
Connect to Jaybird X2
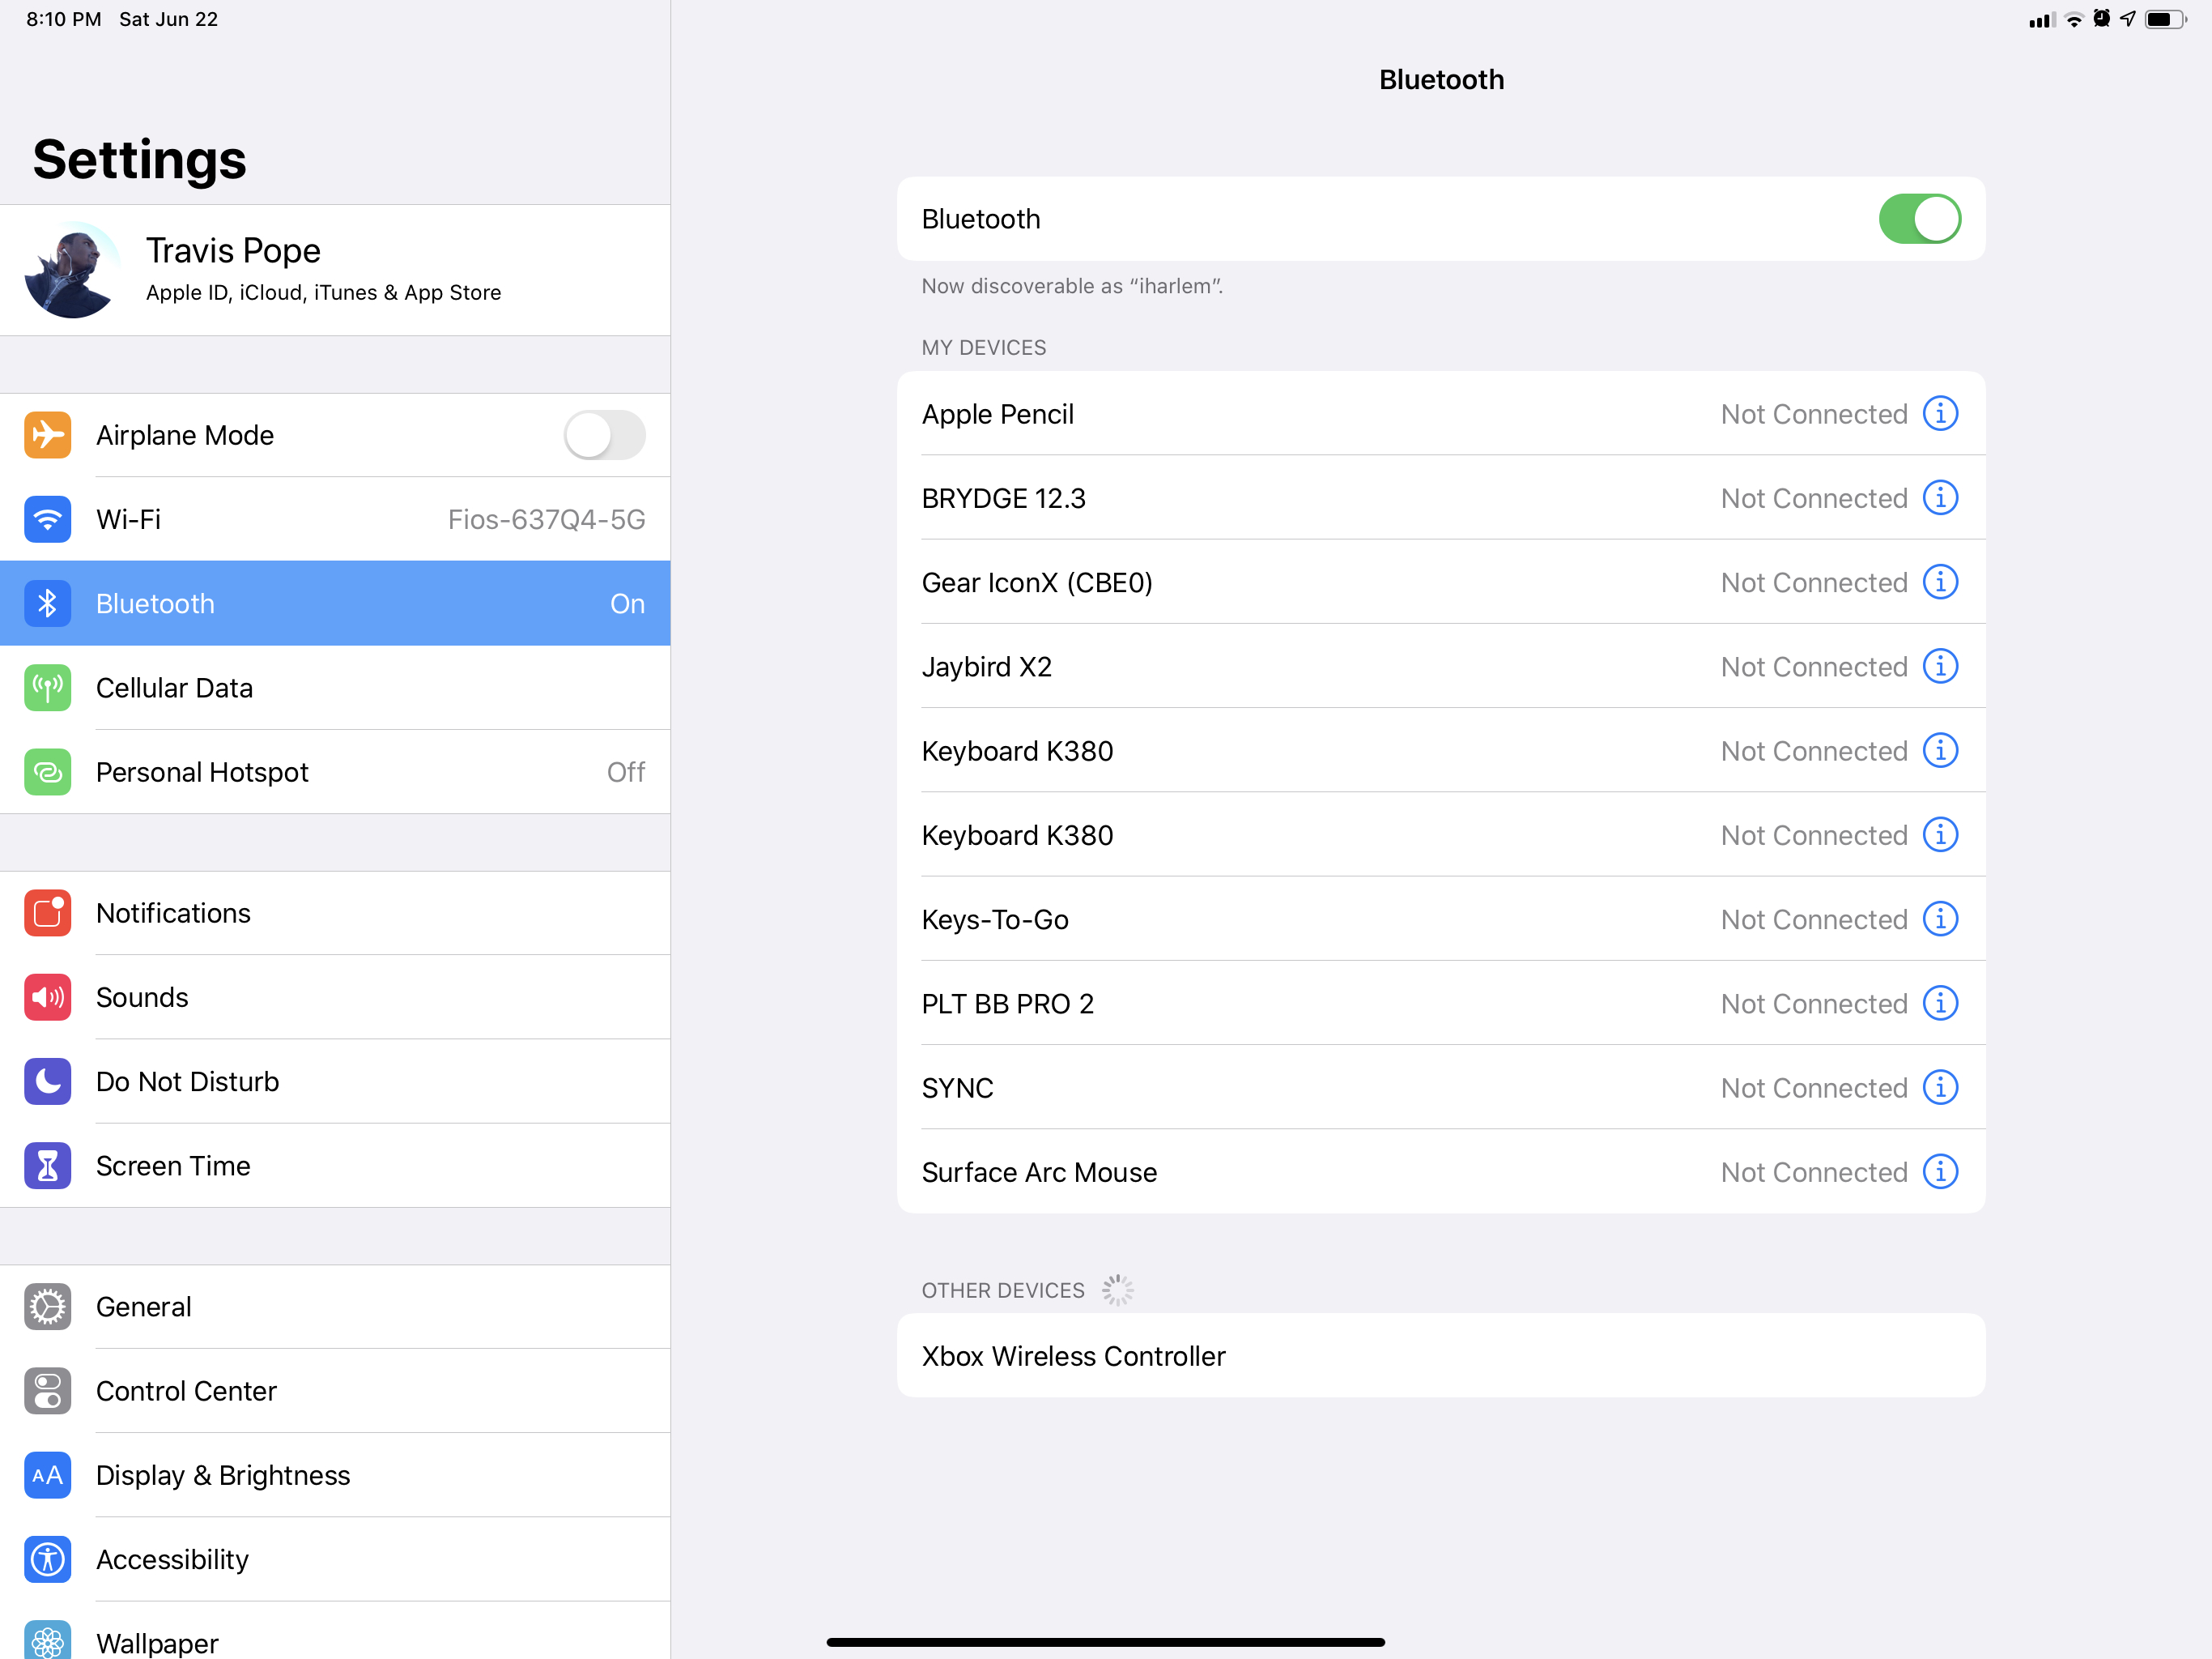(1441, 665)
